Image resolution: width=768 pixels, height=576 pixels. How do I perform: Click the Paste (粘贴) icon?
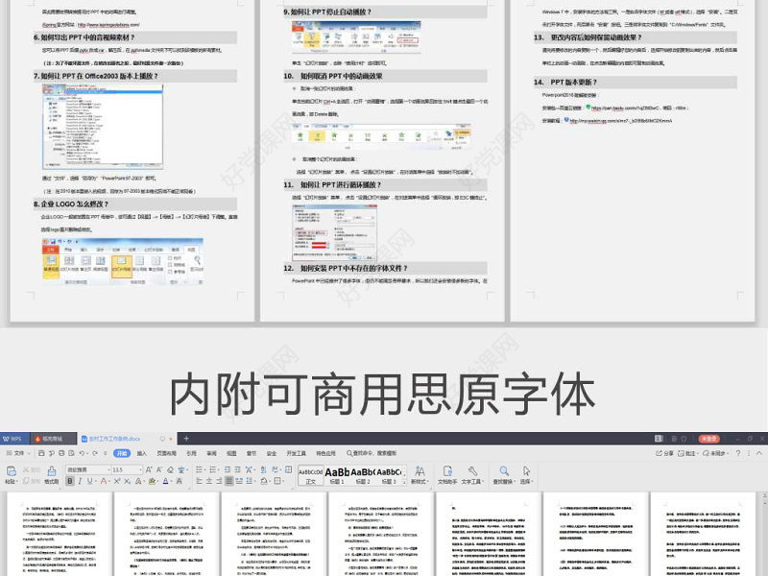(10, 472)
